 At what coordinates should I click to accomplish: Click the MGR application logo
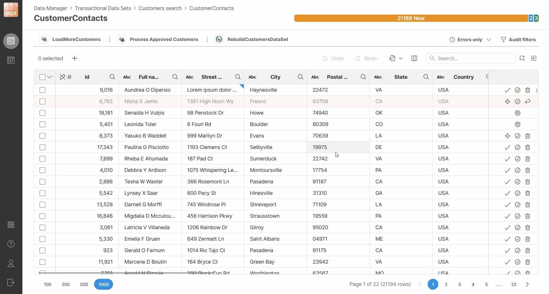pos(11,10)
